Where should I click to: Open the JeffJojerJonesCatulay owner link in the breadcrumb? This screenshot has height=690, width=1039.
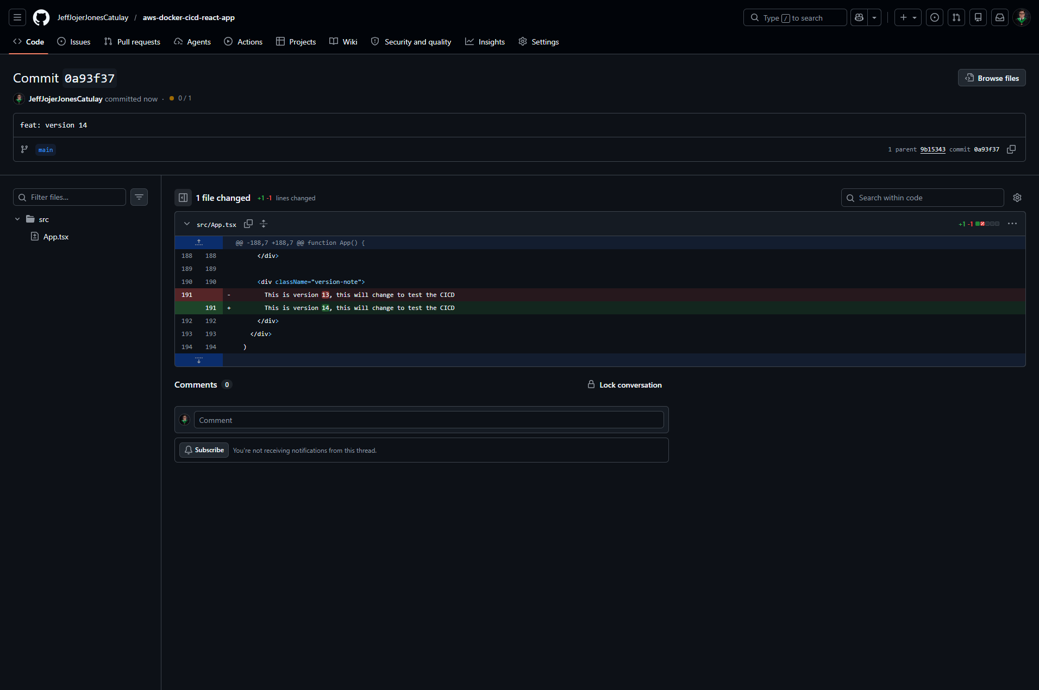[93, 17]
